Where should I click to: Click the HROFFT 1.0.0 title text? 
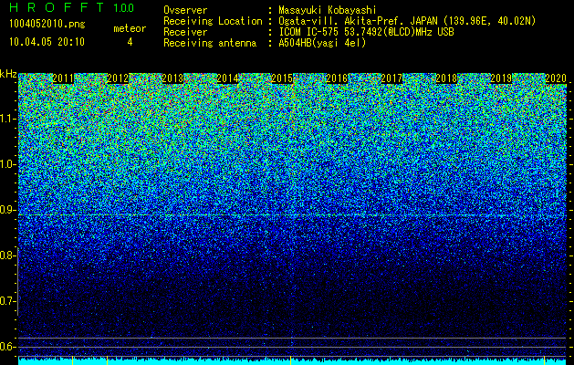tap(71, 7)
